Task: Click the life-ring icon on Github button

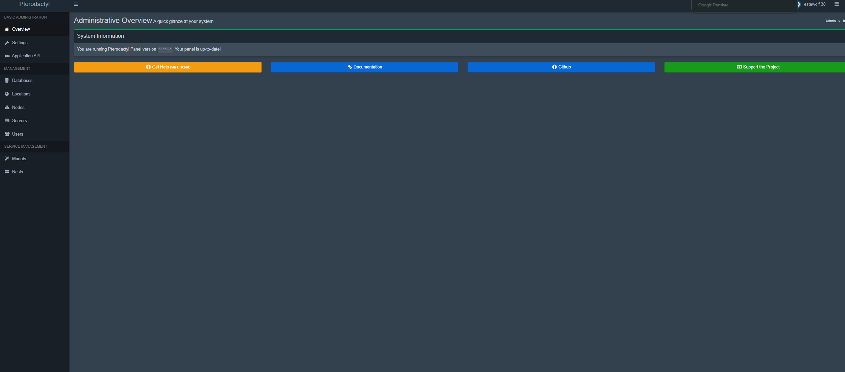Action: click(554, 67)
